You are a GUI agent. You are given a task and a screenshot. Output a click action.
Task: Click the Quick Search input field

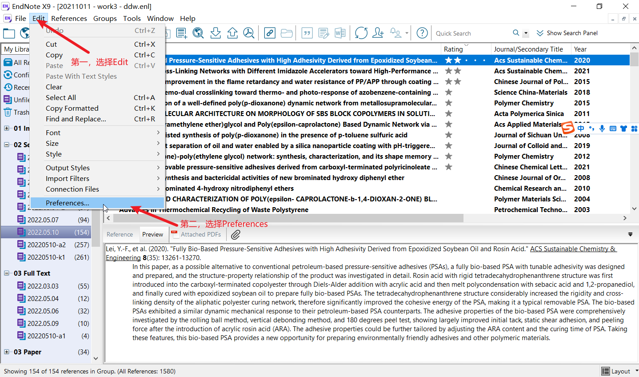pyautogui.click(x=471, y=33)
